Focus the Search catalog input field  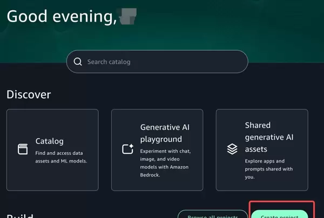click(x=162, y=62)
